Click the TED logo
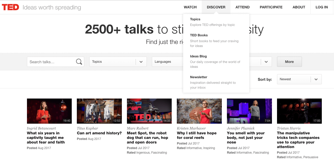 click(10, 7)
